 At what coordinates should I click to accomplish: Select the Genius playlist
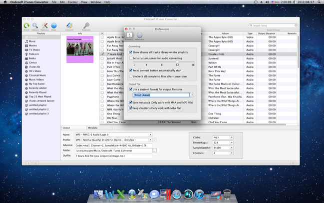(33, 62)
